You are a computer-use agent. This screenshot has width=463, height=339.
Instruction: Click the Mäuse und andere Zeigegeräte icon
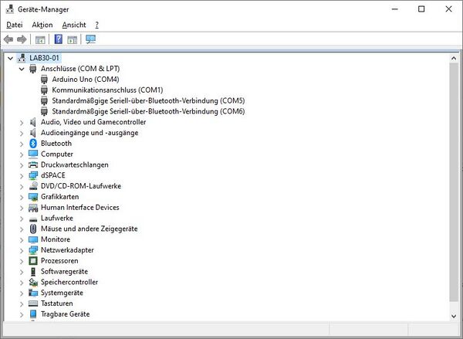(x=33, y=229)
